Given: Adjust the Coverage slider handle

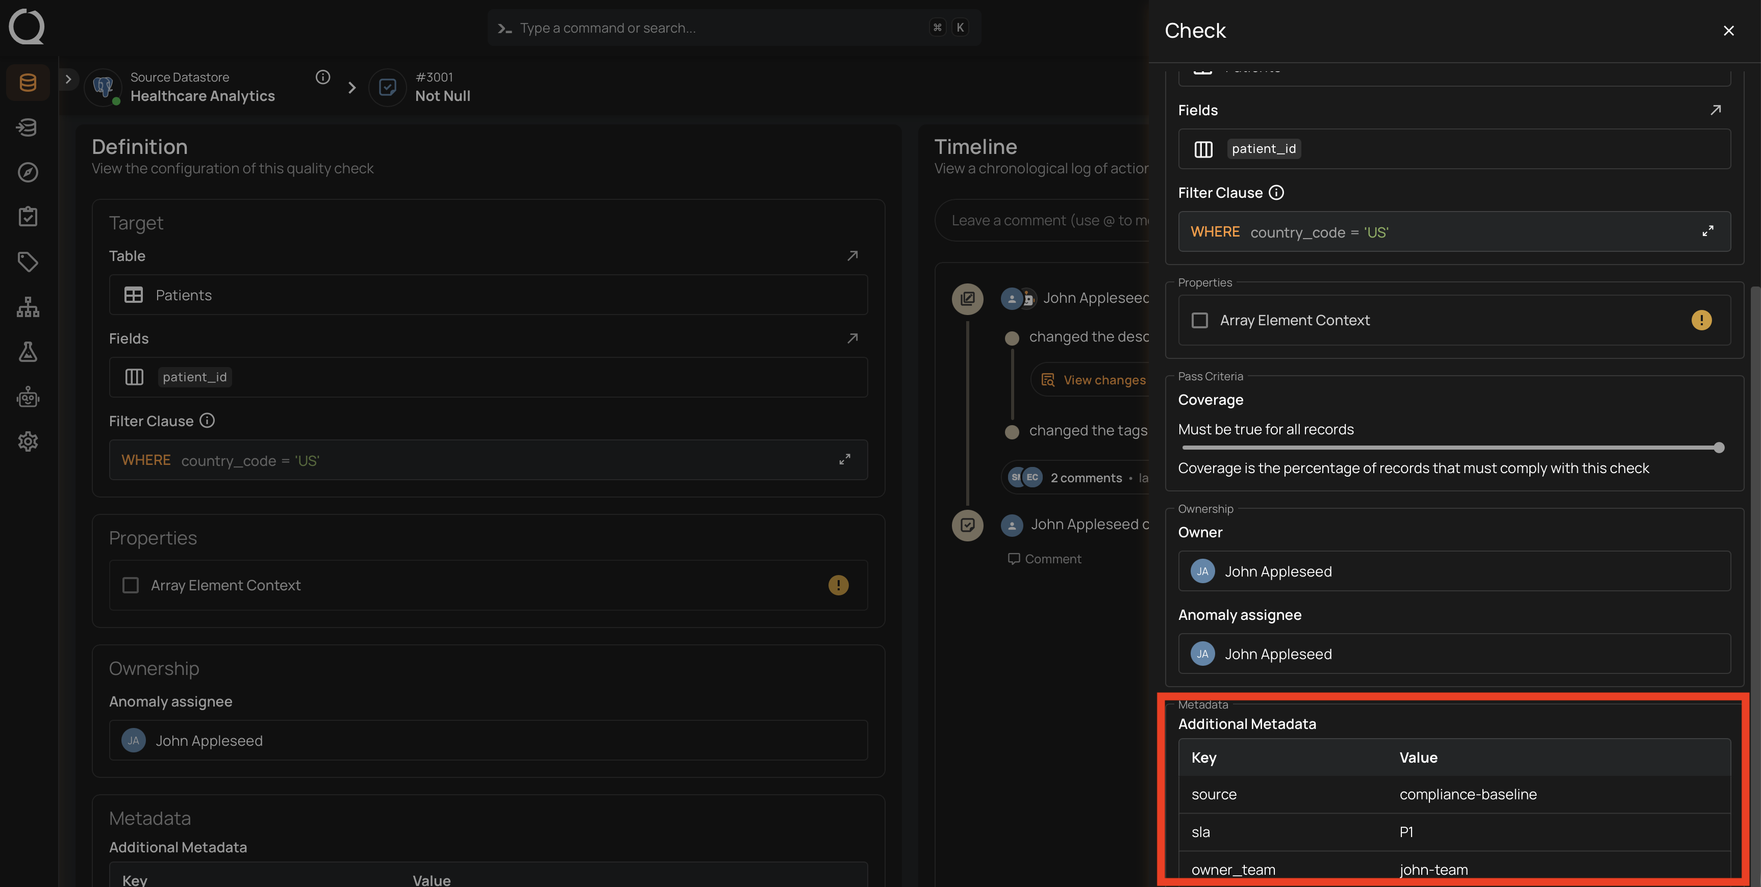Looking at the screenshot, I should pos(1719,448).
